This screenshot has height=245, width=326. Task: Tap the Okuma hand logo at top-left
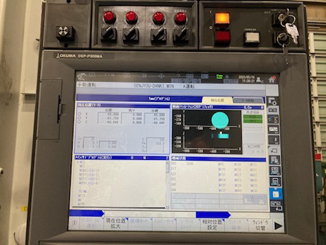click(x=81, y=76)
